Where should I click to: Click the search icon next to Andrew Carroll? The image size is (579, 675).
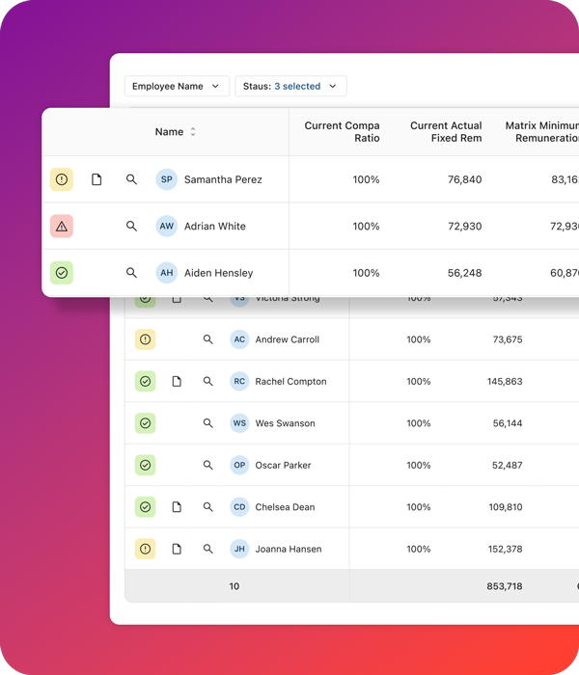207,339
